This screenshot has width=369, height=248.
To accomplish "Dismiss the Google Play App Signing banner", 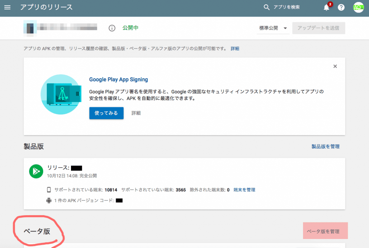I will pyautogui.click(x=335, y=66).
